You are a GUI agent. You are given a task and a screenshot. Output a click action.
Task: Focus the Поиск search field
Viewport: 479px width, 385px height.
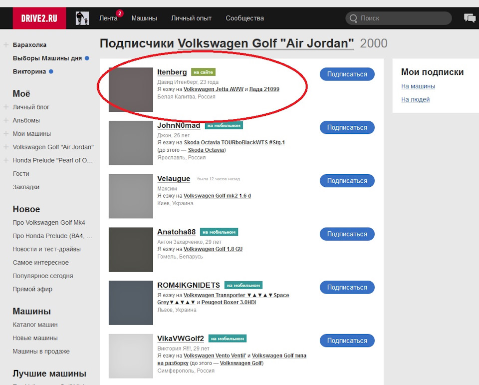click(x=399, y=18)
